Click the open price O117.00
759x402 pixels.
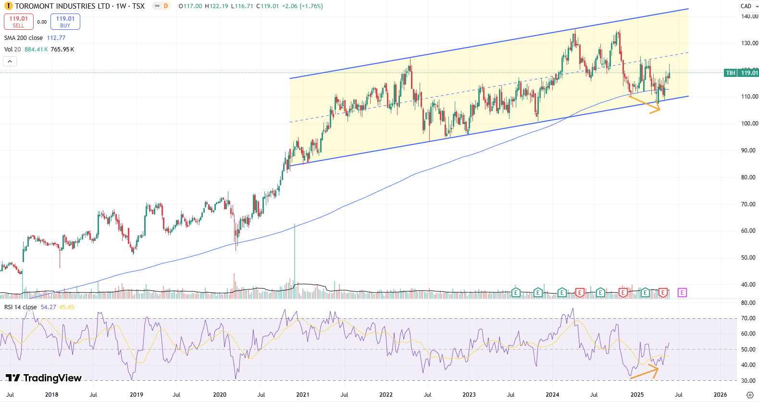190,6
